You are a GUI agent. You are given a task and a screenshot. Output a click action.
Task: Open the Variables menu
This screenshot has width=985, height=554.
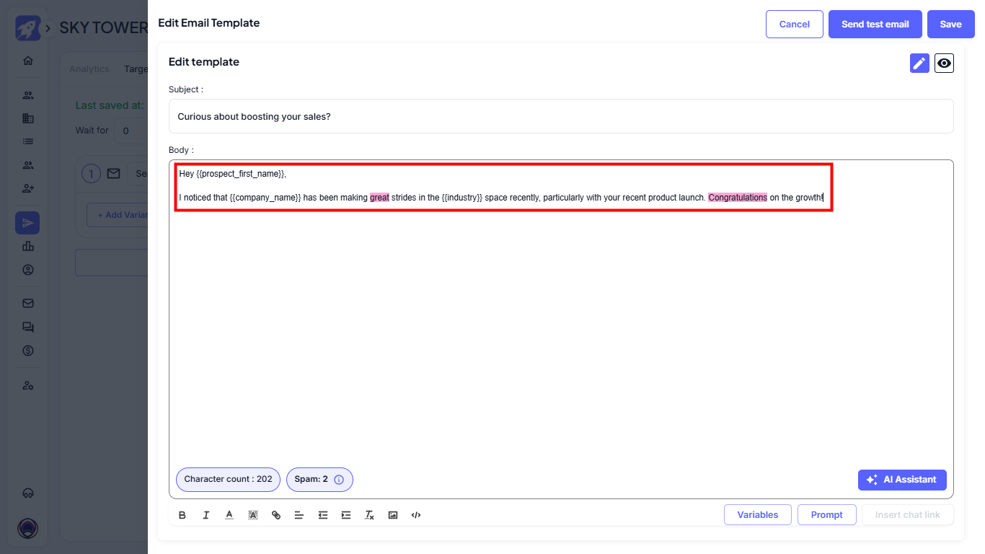tap(757, 515)
